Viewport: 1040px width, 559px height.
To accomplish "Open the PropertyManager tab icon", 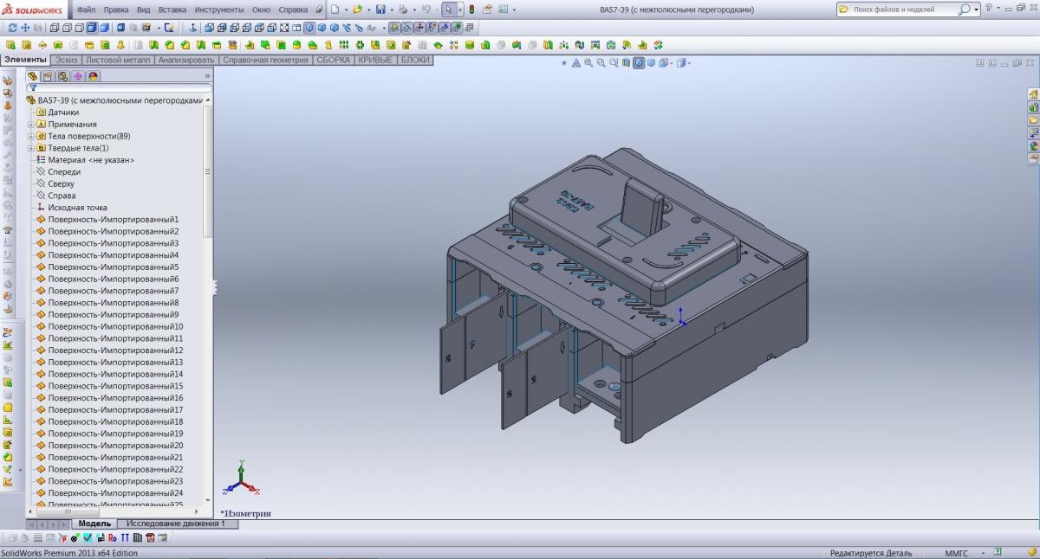I will 48,76.
